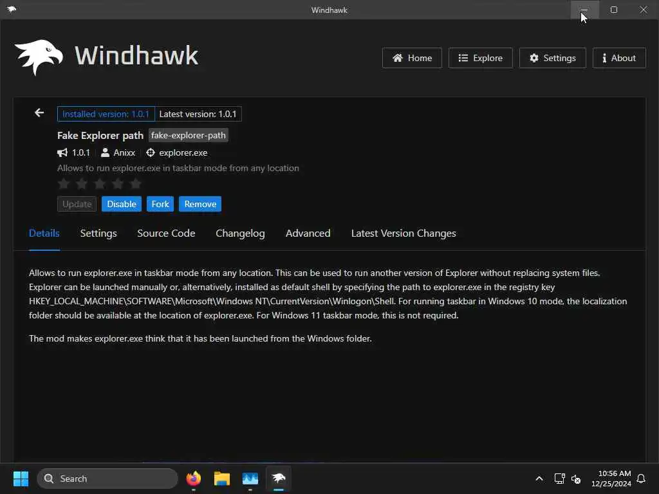Open the Windows Start menu

click(x=21, y=479)
